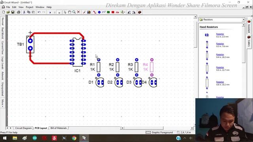This screenshot has height=142, width=253.
Task: Click the gallery scrollbar up arrow
Action: (x=244, y=25)
